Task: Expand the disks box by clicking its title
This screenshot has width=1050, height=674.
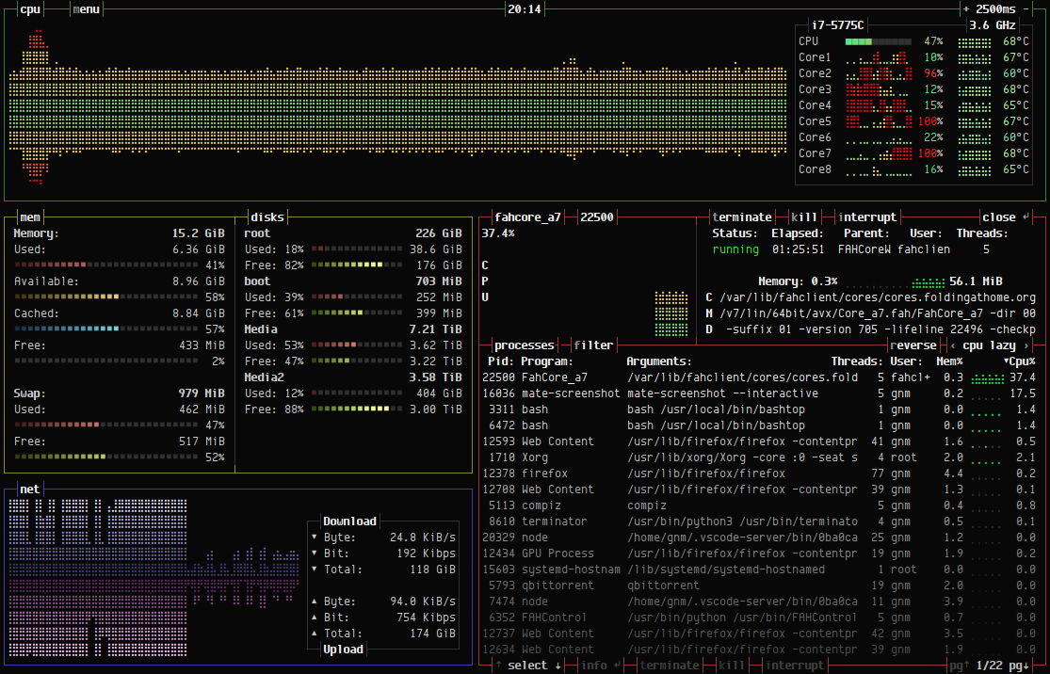Action: (x=266, y=217)
